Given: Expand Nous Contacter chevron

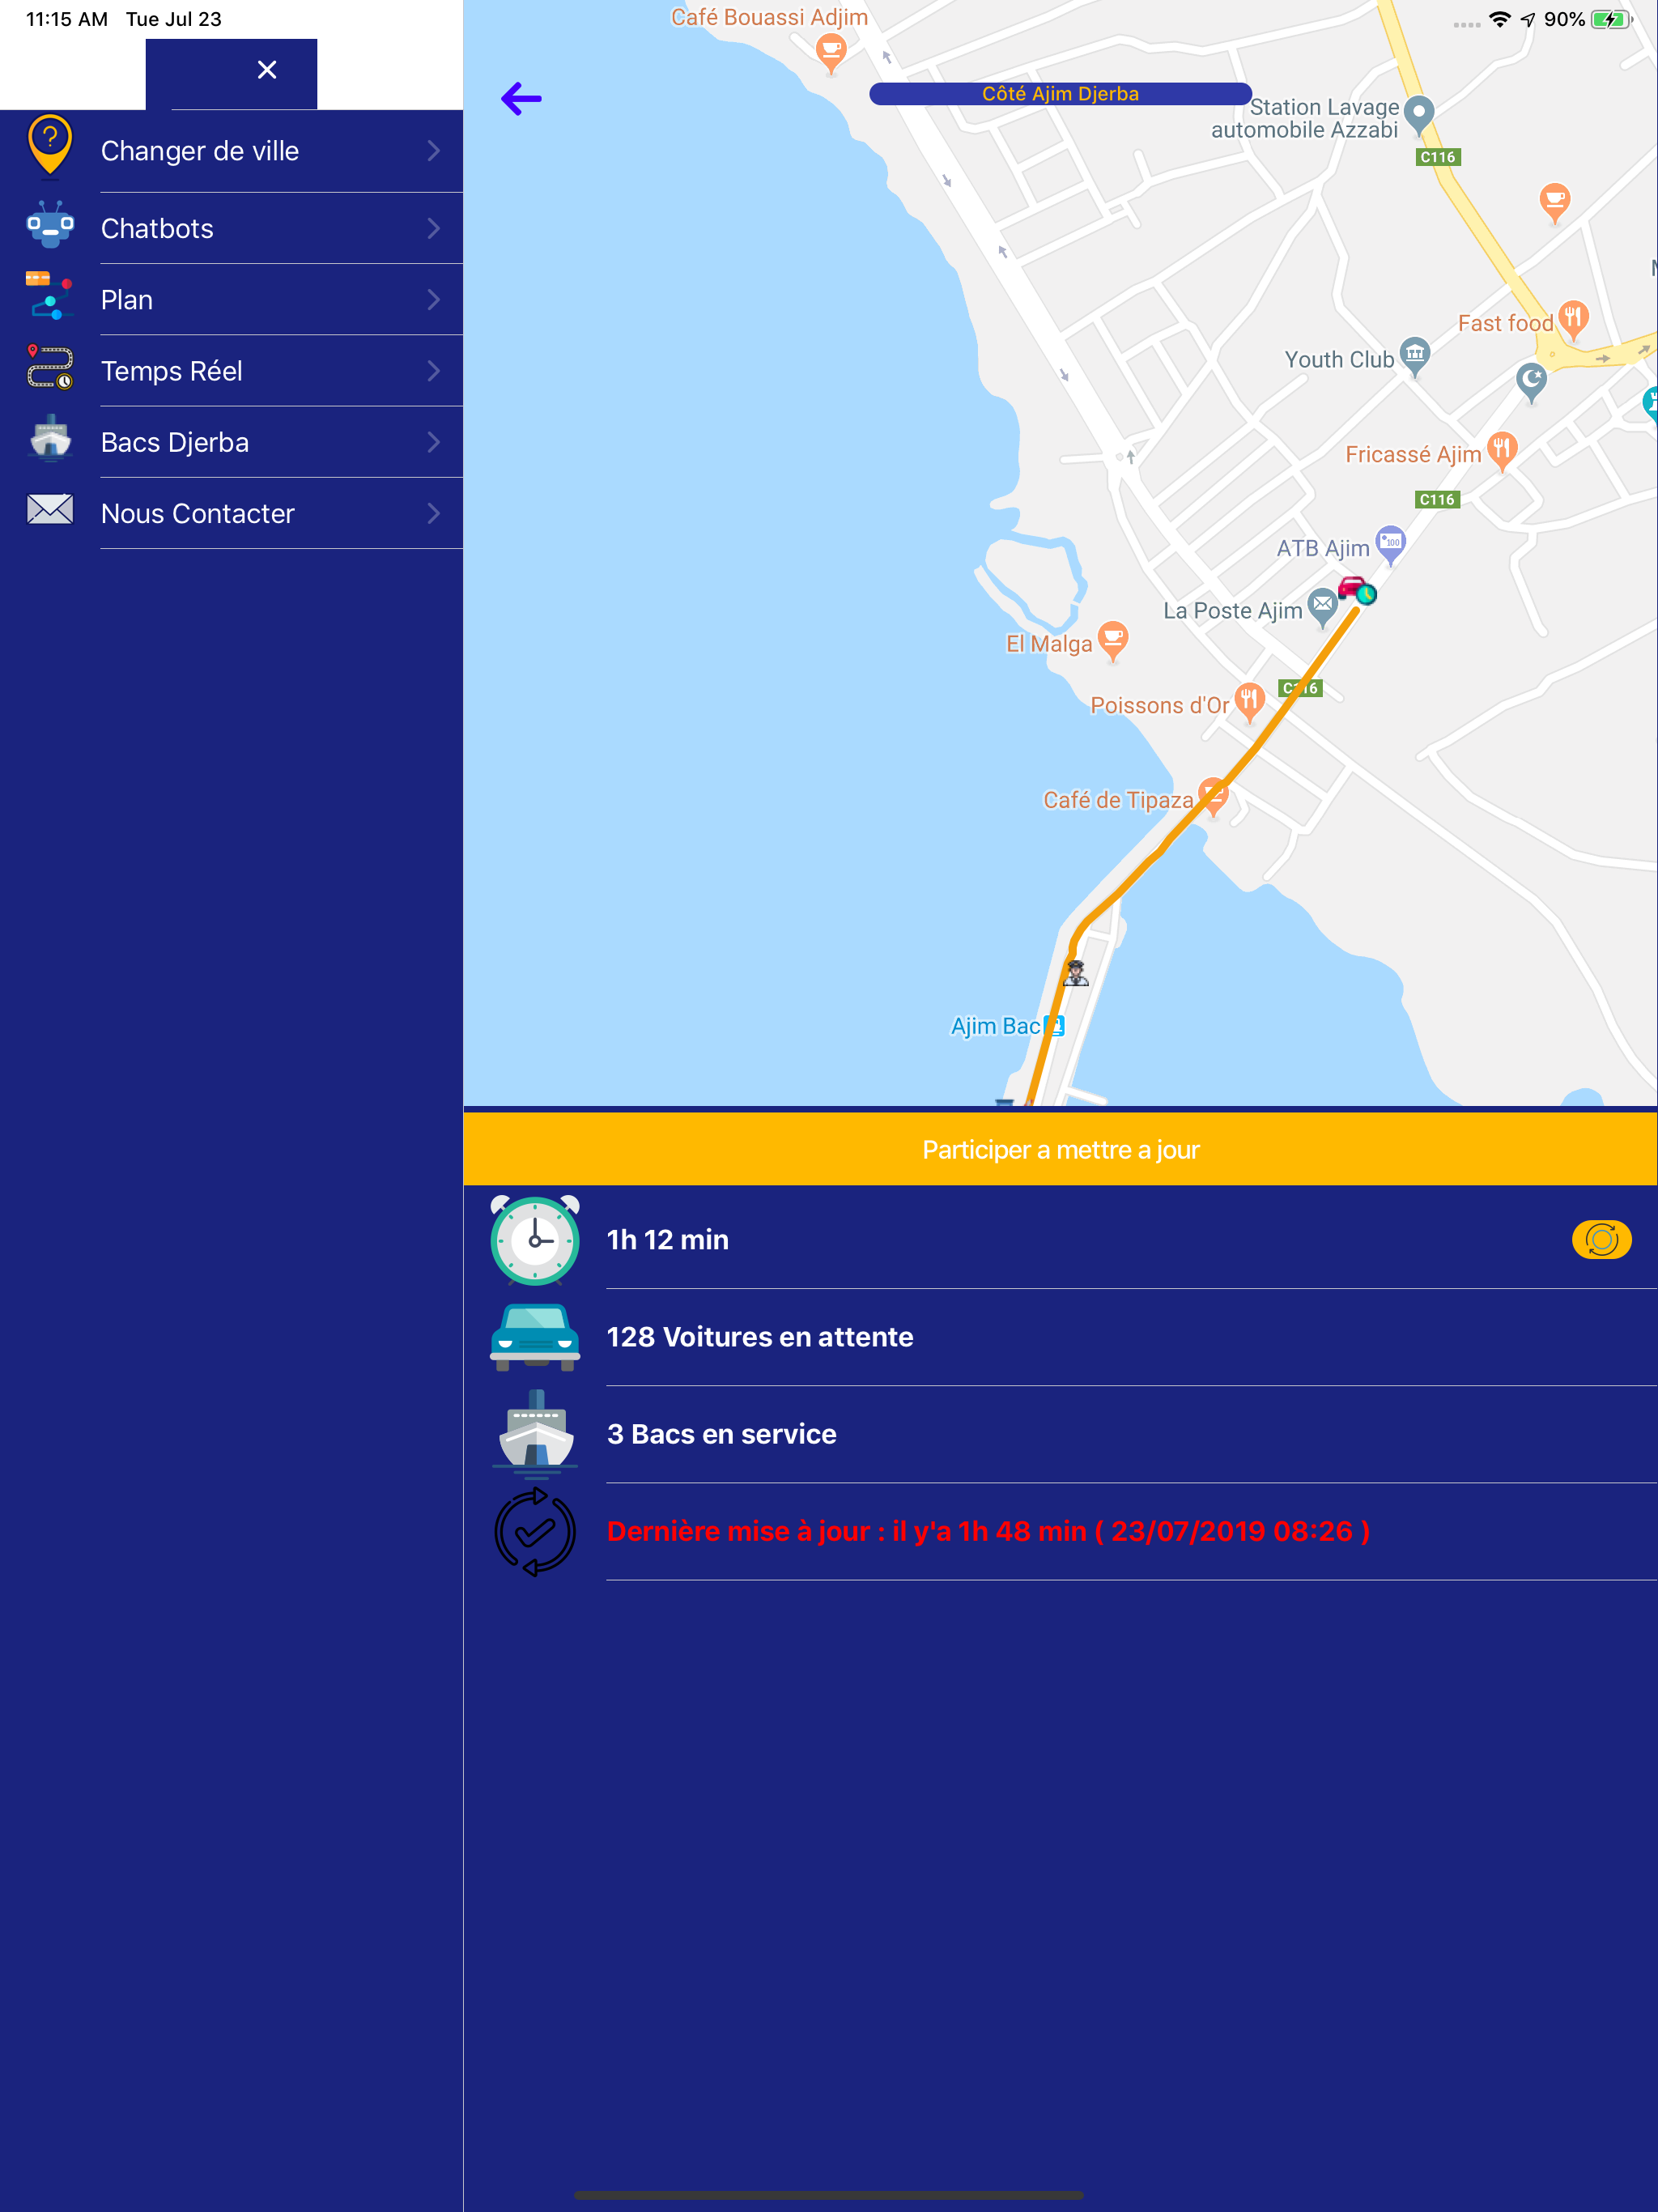Looking at the screenshot, I should pyautogui.click(x=433, y=513).
